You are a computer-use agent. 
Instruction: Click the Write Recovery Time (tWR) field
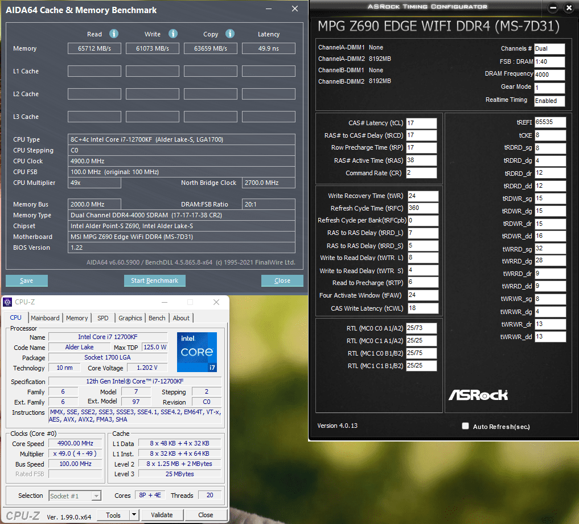tap(423, 196)
